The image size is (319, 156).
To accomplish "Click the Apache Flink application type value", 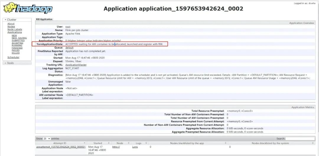I will [x=73, y=34].
